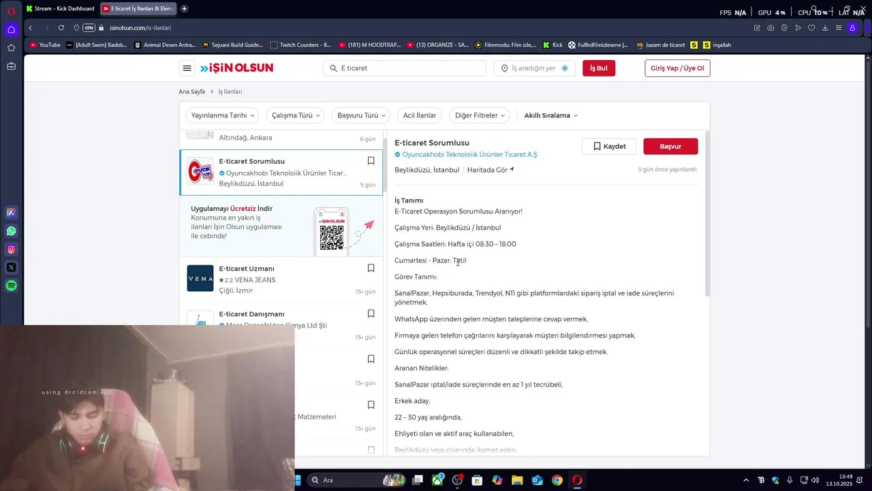Click the red İş Bul button
The width and height of the screenshot is (872, 491).
click(599, 68)
